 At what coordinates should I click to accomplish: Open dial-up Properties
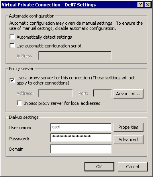coord(128,127)
